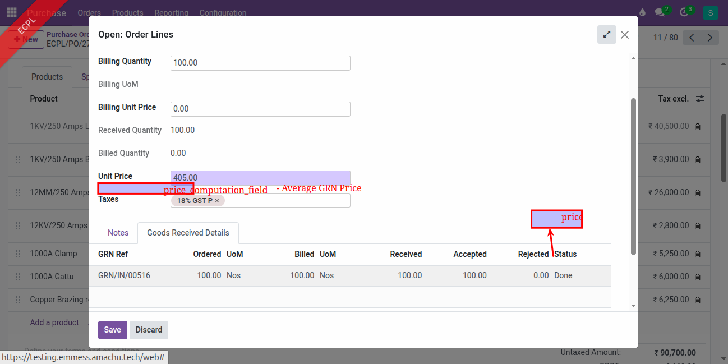The height and width of the screenshot is (364, 728).
Task: Remove the 18% GST P tax tag
Action: (217, 200)
